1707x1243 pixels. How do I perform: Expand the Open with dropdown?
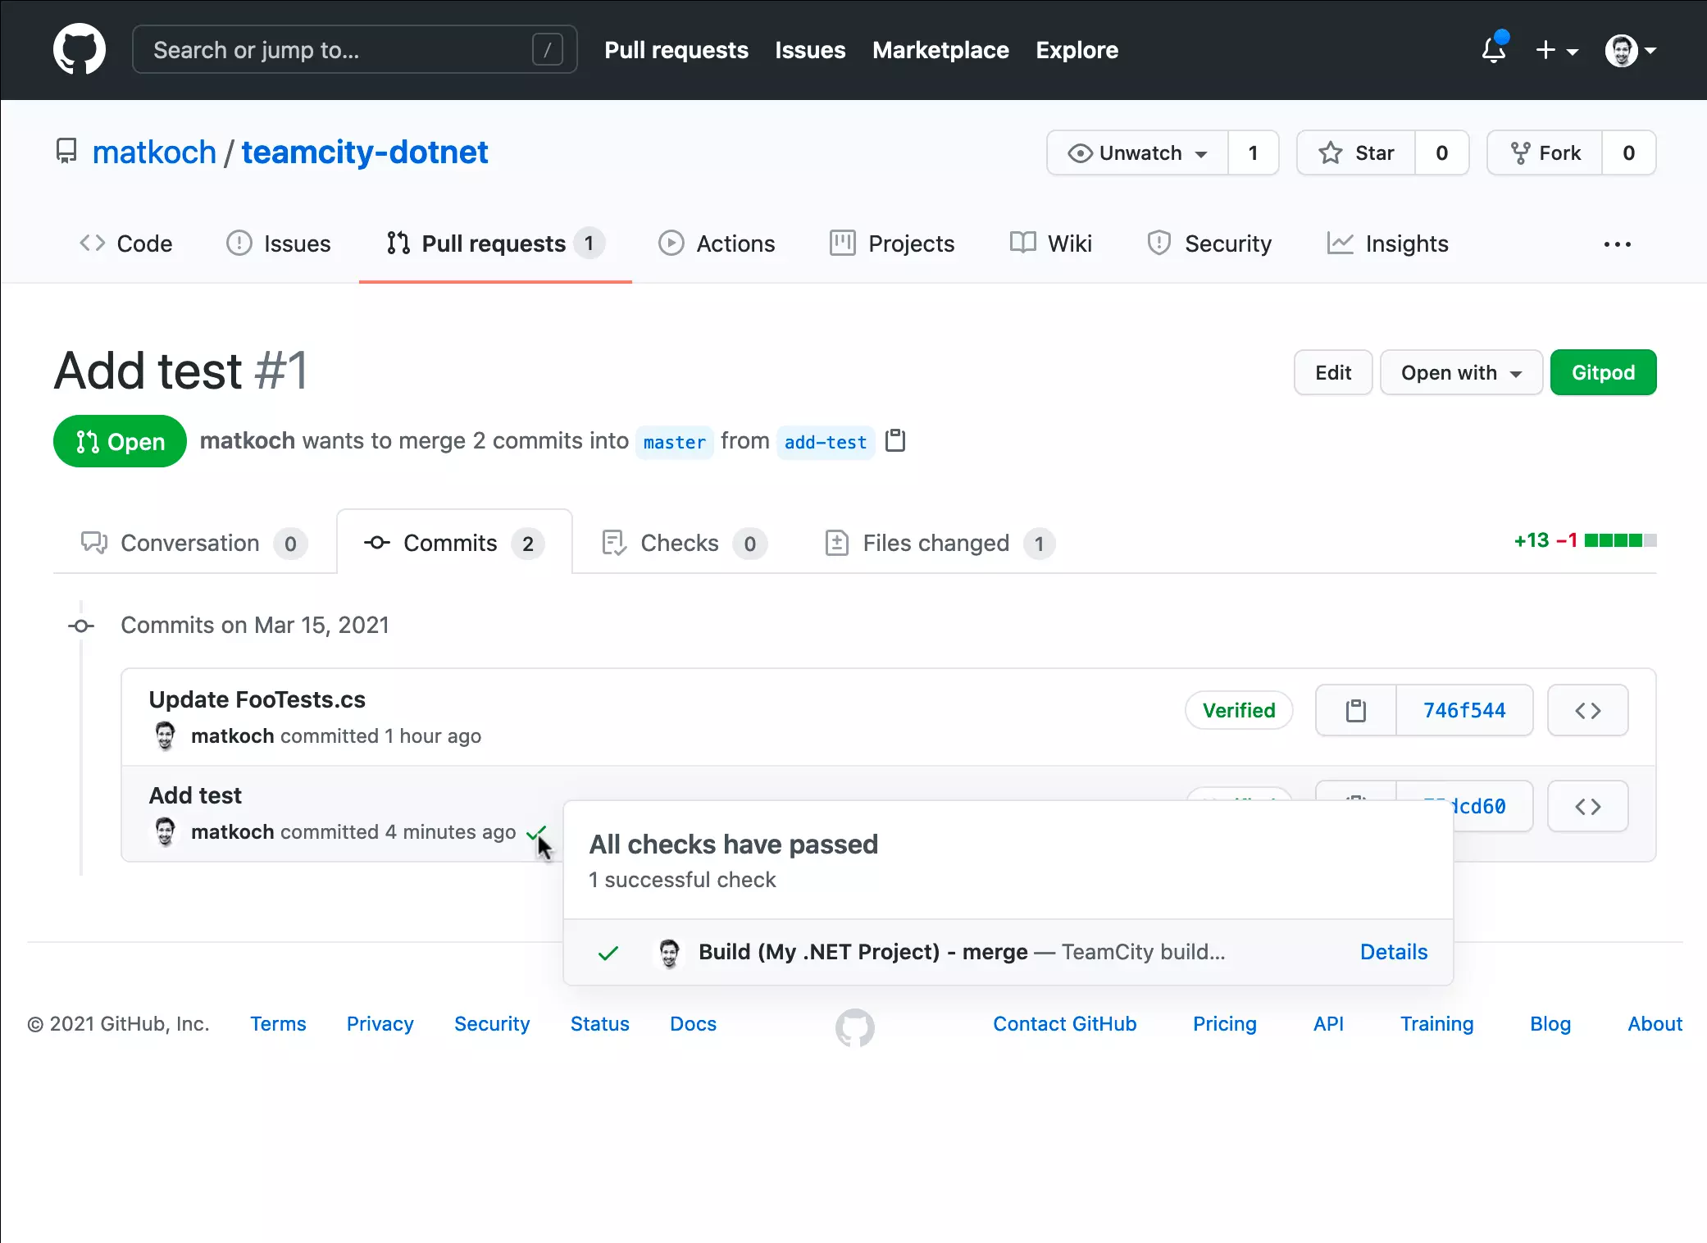(x=1461, y=372)
